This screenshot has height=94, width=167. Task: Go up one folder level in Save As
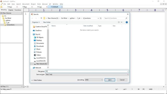tap(41, 18)
